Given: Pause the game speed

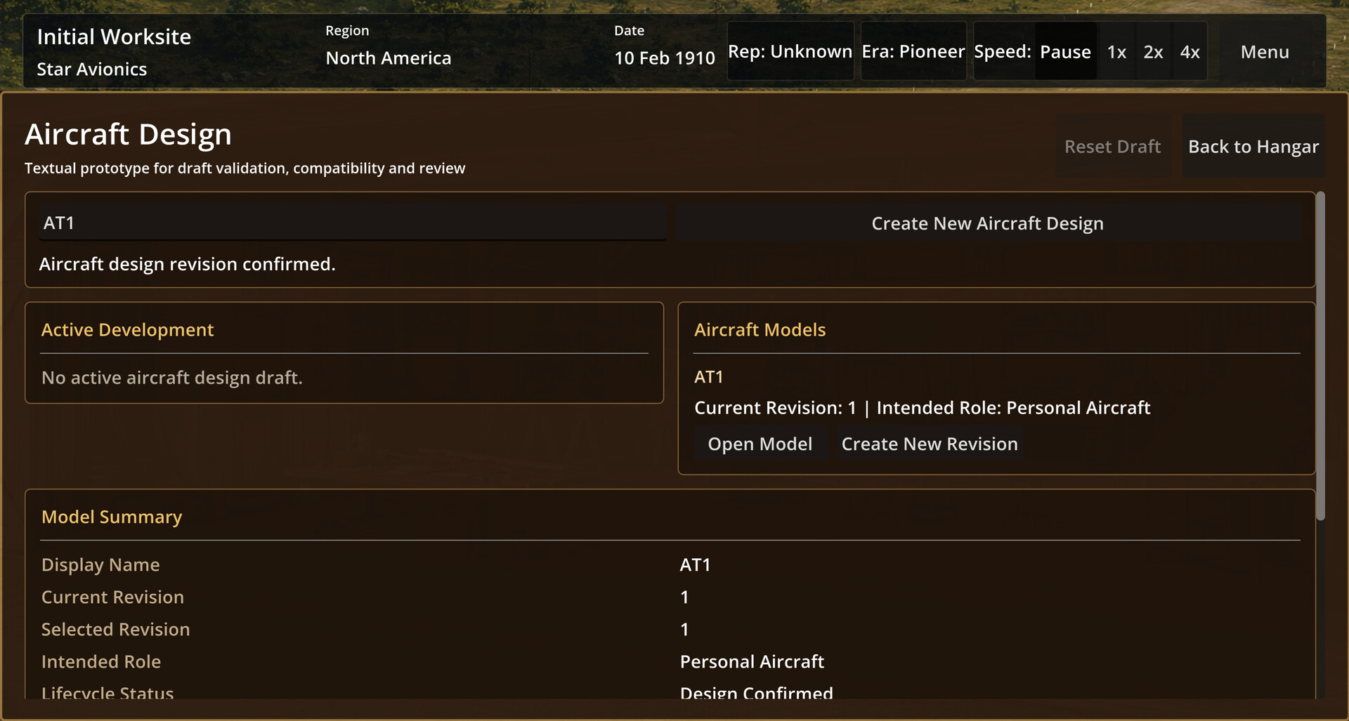Looking at the screenshot, I should pyautogui.click(x=1065, y=51).
